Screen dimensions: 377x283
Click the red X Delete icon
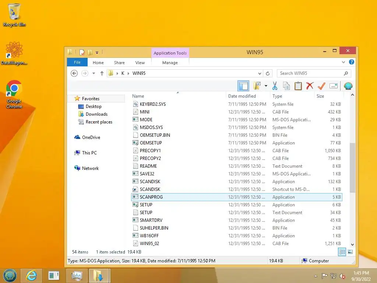[x=310, y=85]
